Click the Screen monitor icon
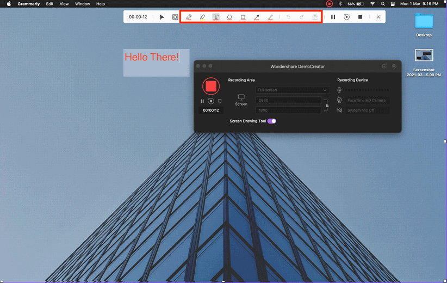The image size is (447, 283). [x=241, y=97]
